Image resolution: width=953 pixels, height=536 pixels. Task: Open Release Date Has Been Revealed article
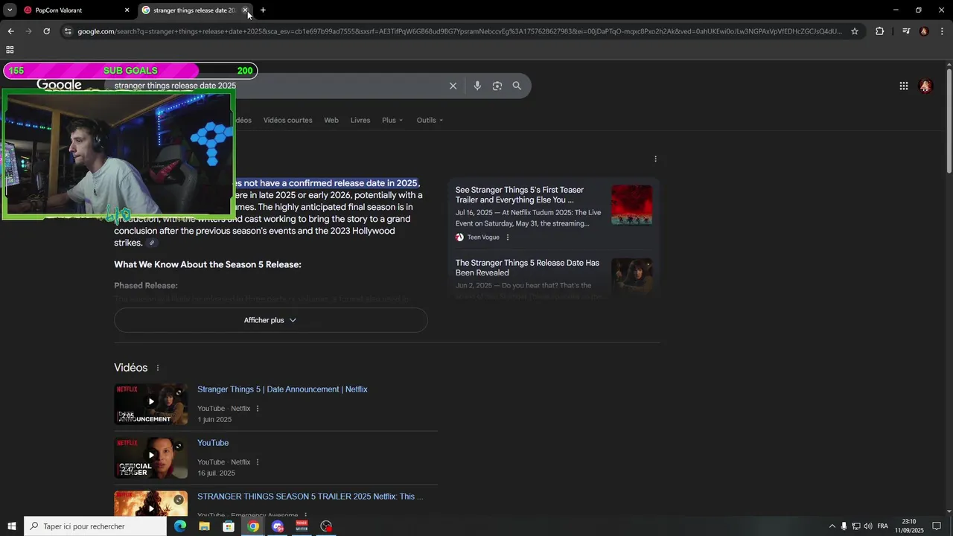527,268
